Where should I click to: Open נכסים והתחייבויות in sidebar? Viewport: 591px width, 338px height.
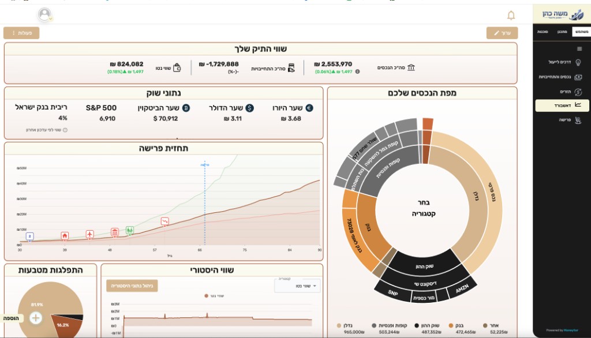(560, 77)
